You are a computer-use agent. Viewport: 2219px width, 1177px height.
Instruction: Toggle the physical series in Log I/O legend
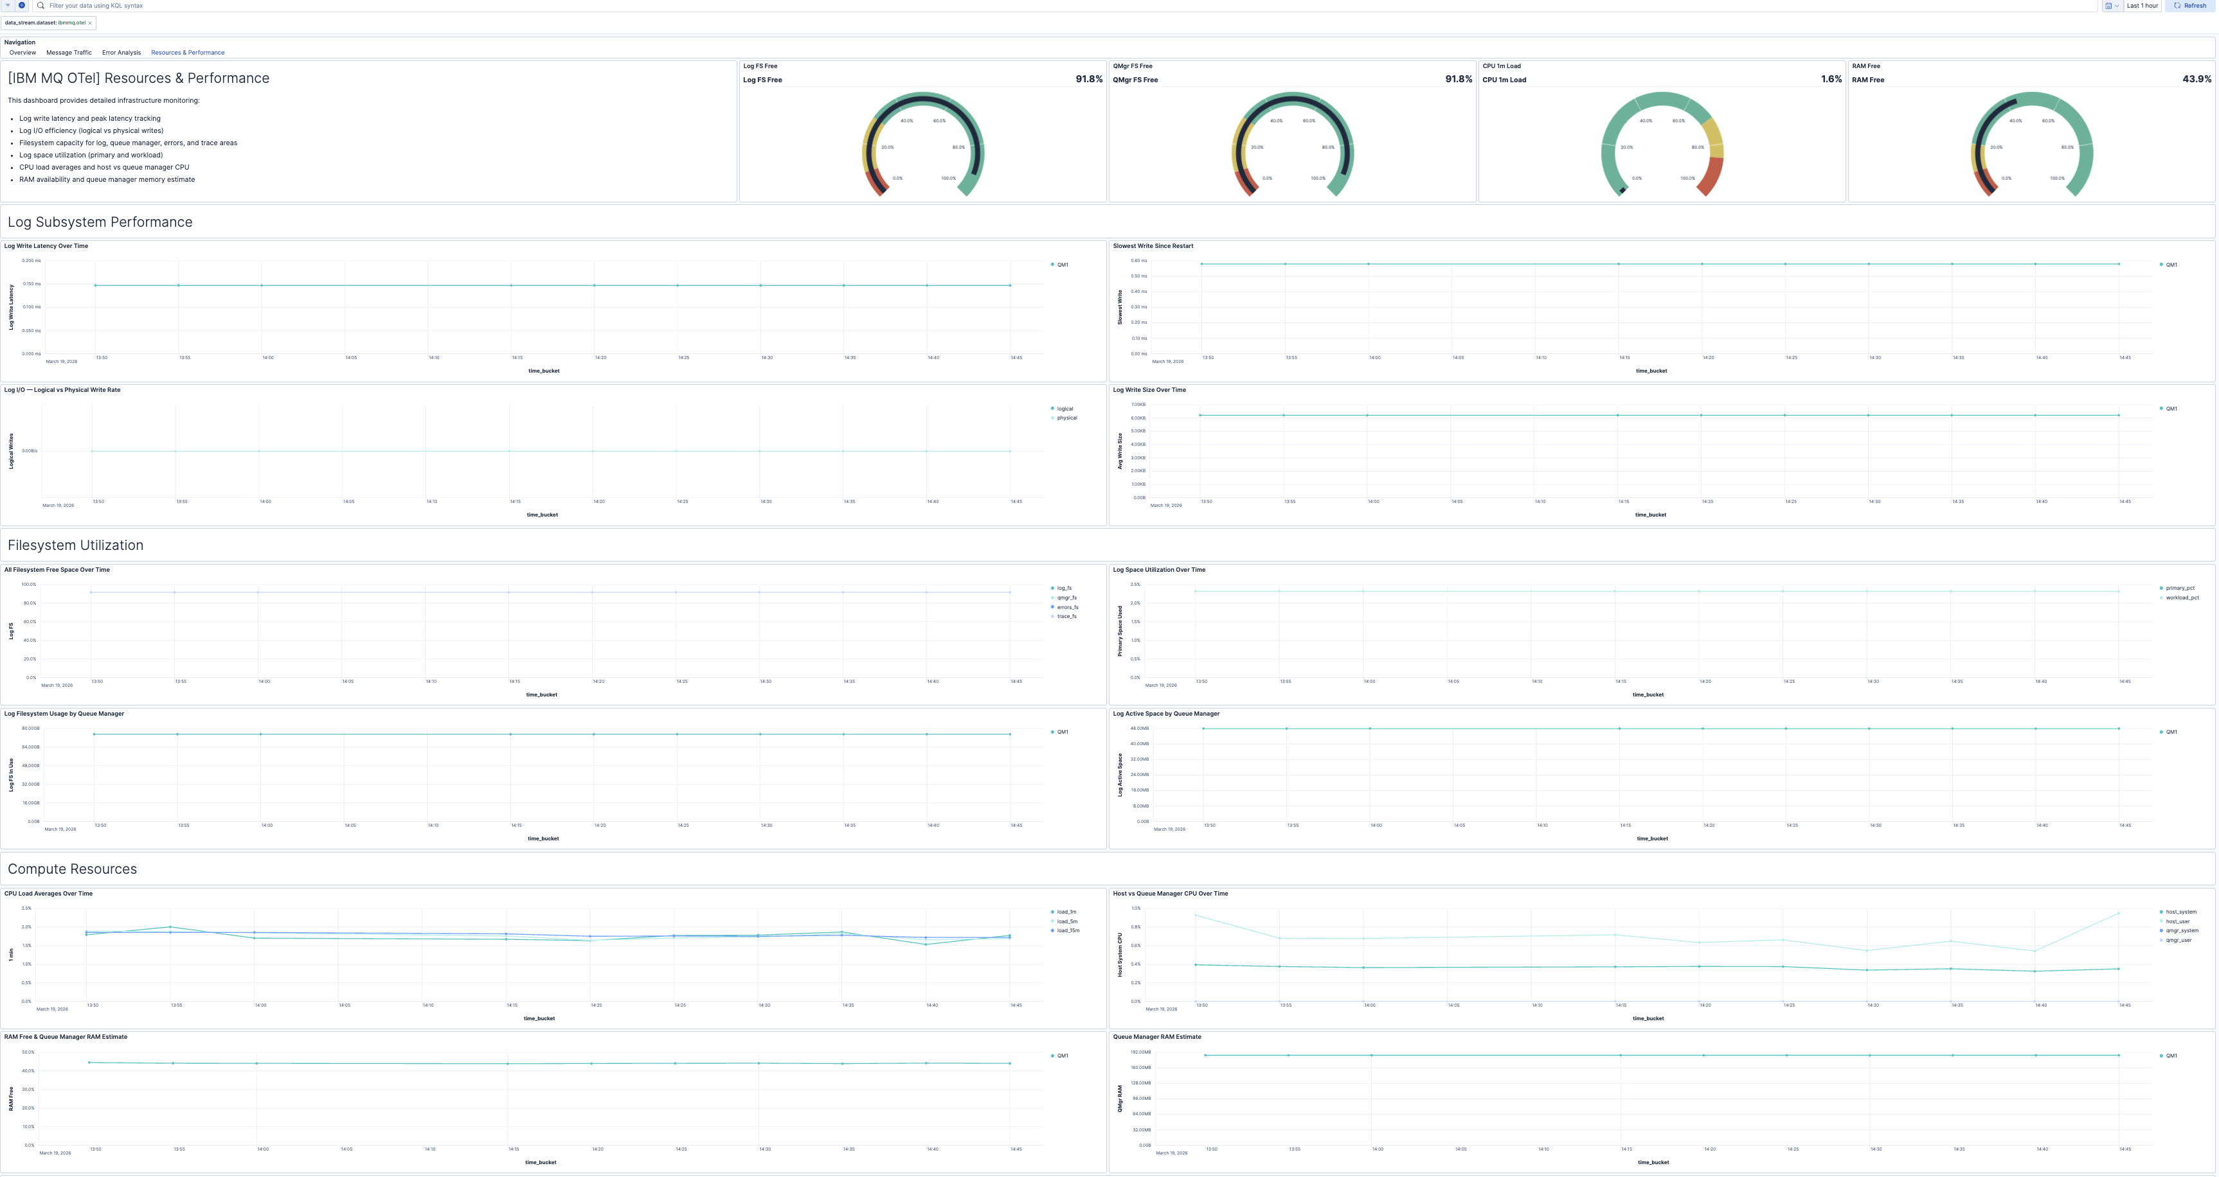click(x=1066, y=418)
